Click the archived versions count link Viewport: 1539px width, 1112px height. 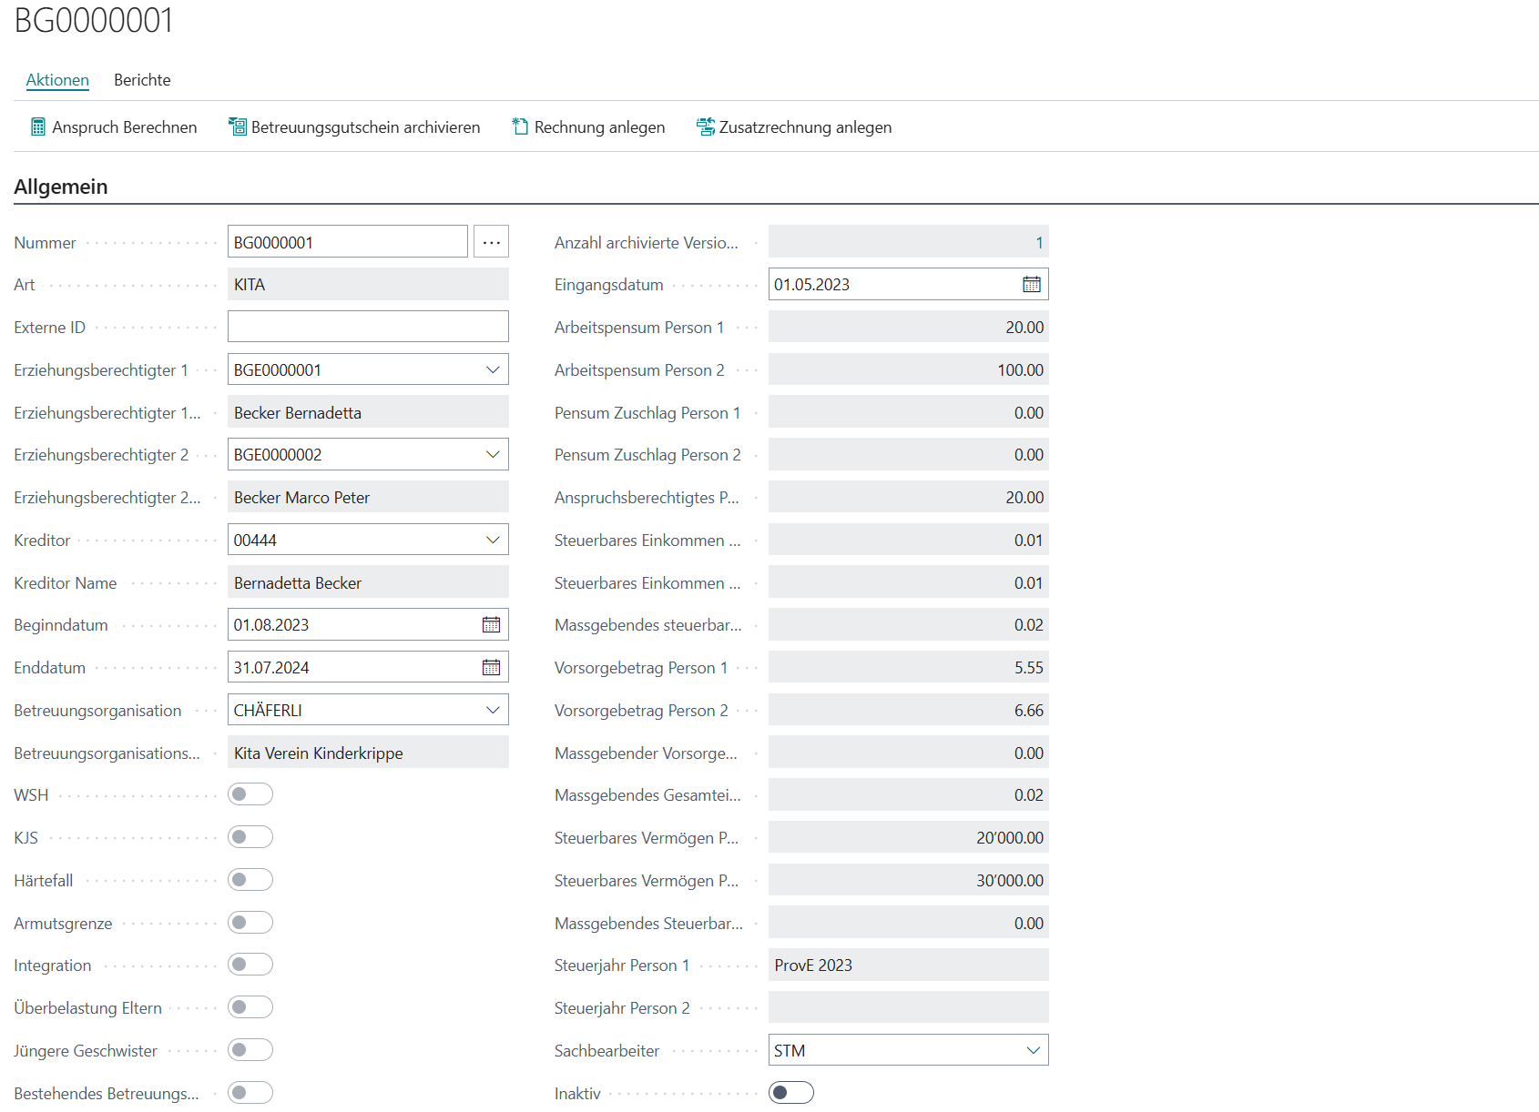pyautogui.click(x=1038, y=243)
